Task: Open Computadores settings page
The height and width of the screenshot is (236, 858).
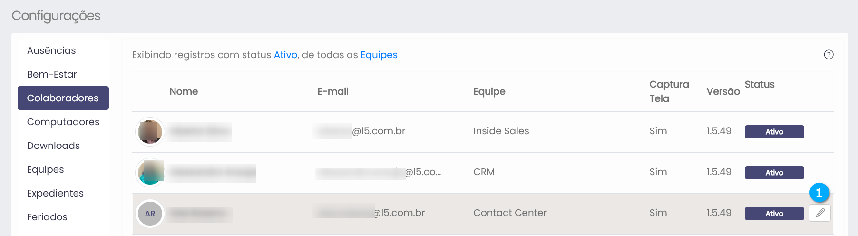Action: click(63, 122)
